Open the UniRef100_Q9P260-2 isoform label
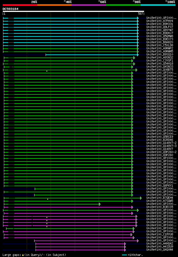Viewport: 178px width, 257px height. (161, 152)
